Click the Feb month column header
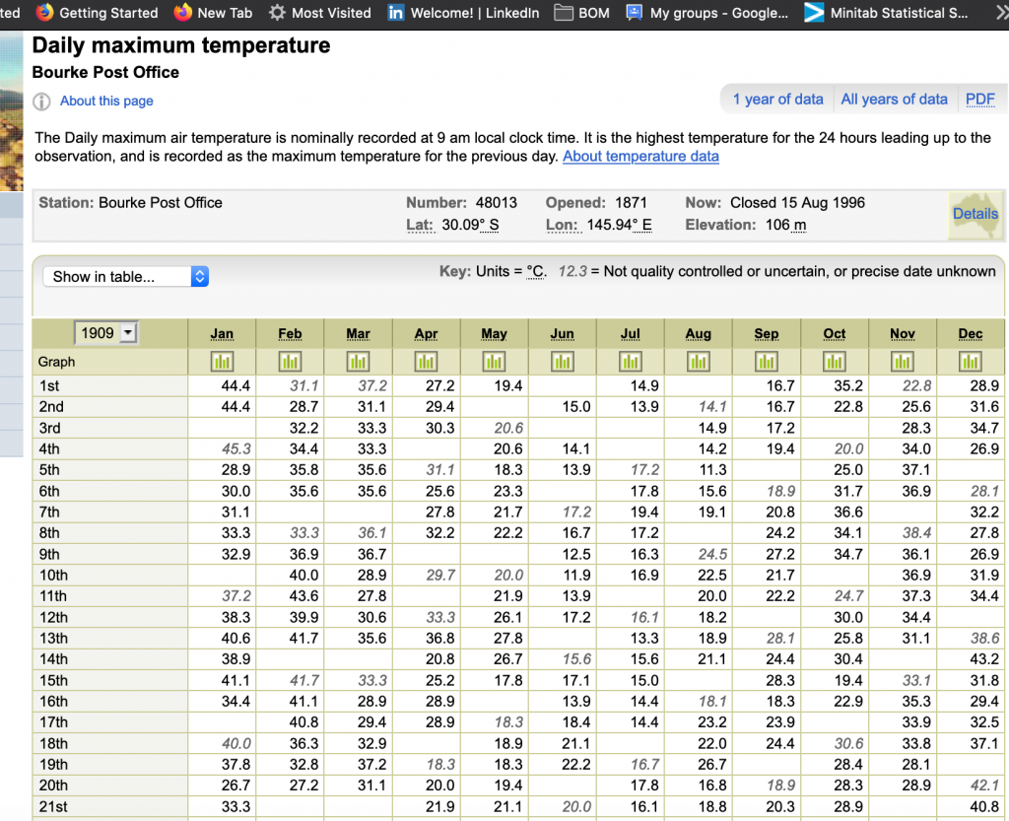Viewport: 1009px width, 821px height. coord(290,334)
